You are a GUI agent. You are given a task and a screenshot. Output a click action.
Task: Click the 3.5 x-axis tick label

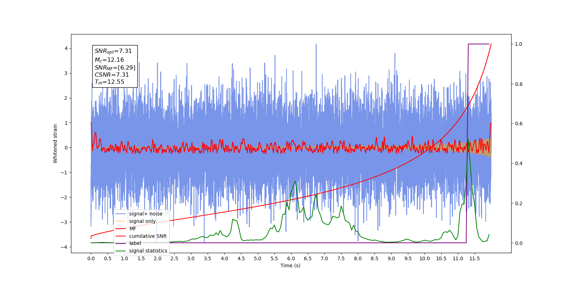(208, 258)
